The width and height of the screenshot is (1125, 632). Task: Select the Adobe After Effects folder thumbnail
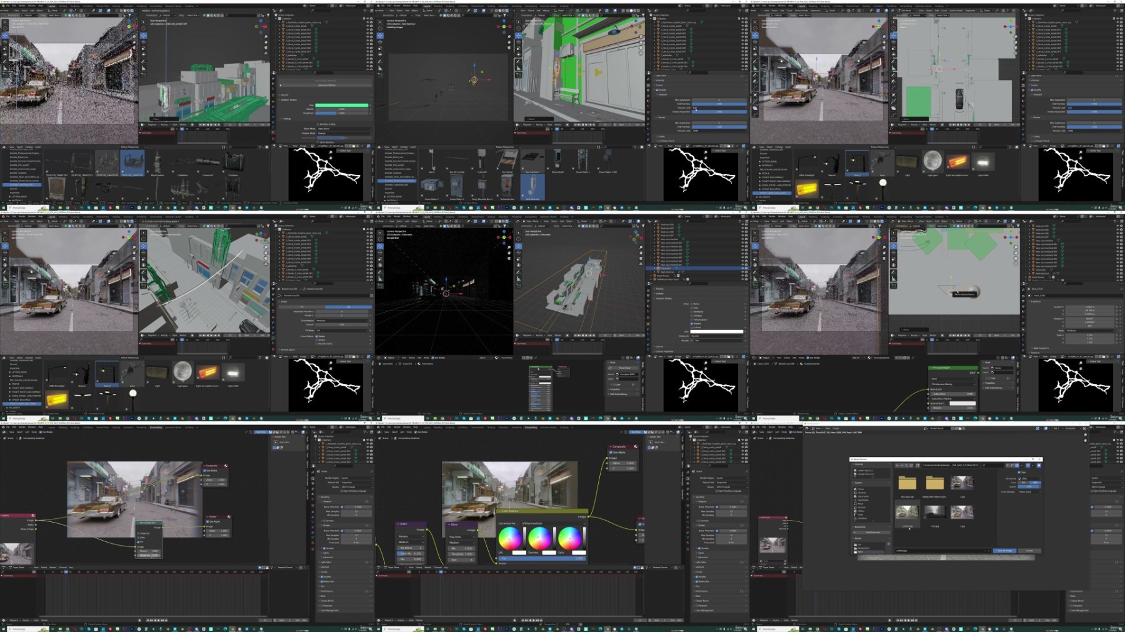click(x=934, y=483)
